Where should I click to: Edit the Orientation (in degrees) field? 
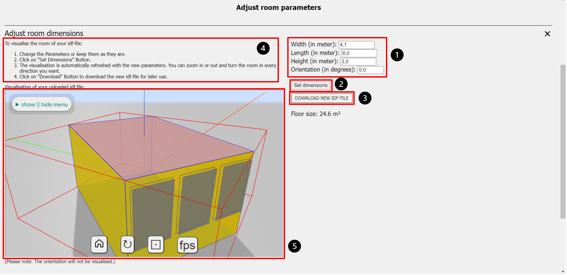370,70
